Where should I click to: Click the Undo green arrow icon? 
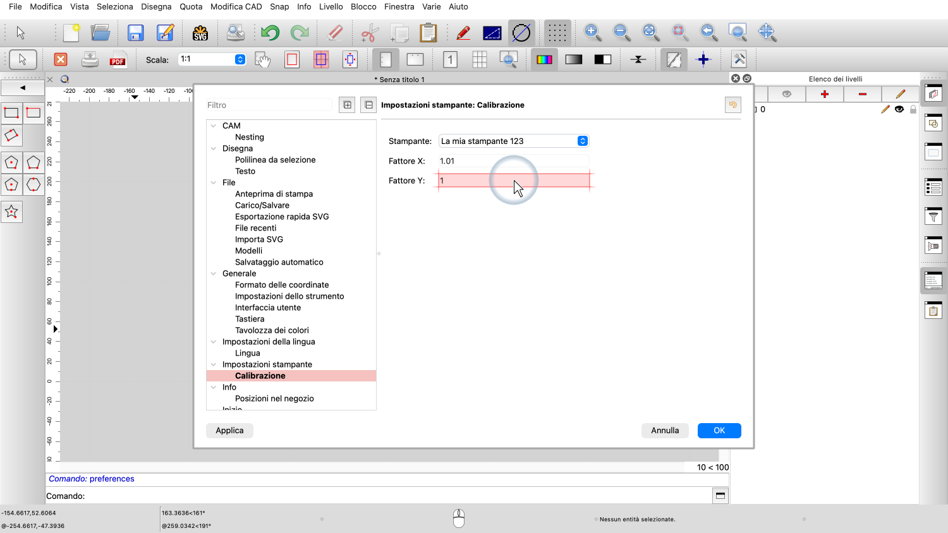[270, 33]
